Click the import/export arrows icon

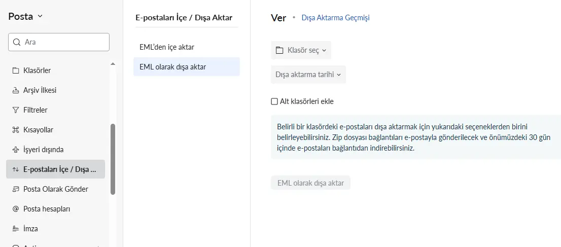pyautogui.click(x=15, y=169)
